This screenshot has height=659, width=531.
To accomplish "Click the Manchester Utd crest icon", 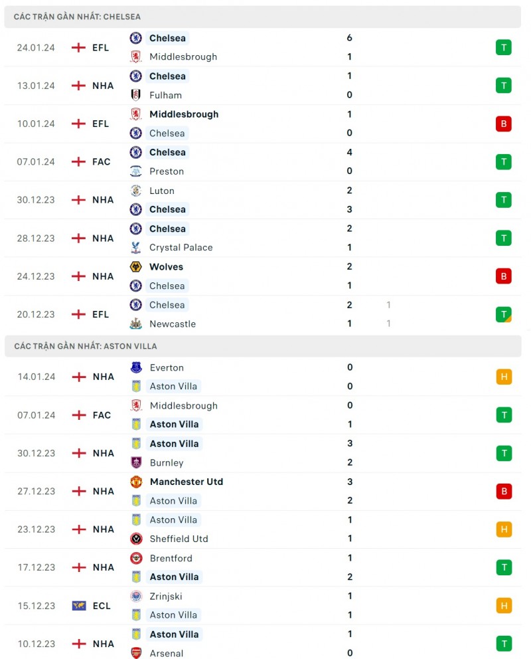I will (136, 482).
